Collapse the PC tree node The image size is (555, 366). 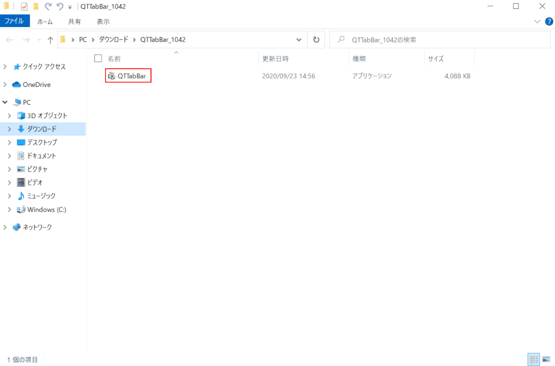click(5, 102)
